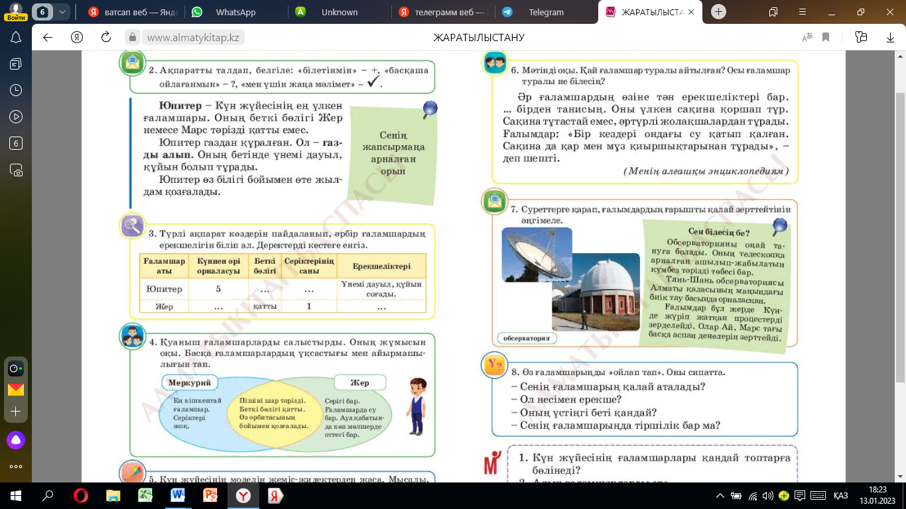The image size is (906, 509).
Task: Open the mail icon in sidebar
Action: [16, 390]
